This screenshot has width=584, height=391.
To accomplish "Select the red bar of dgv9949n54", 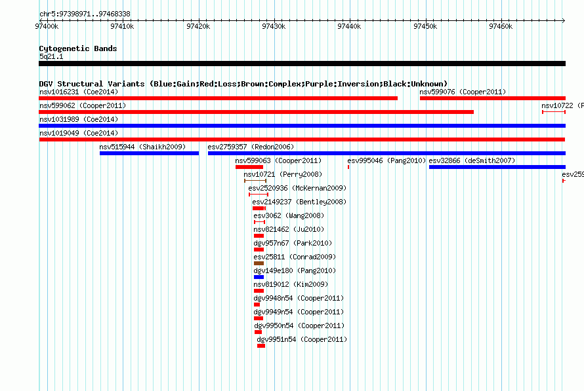I will point(259,318).
